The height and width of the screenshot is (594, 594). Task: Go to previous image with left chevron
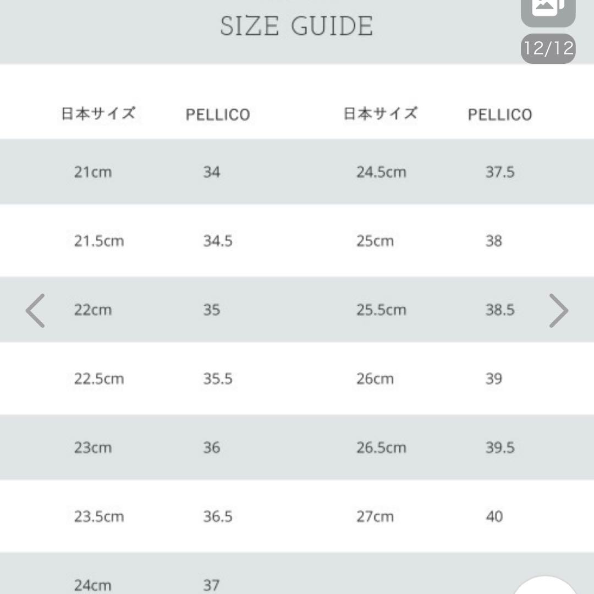(x=35, y=311)
